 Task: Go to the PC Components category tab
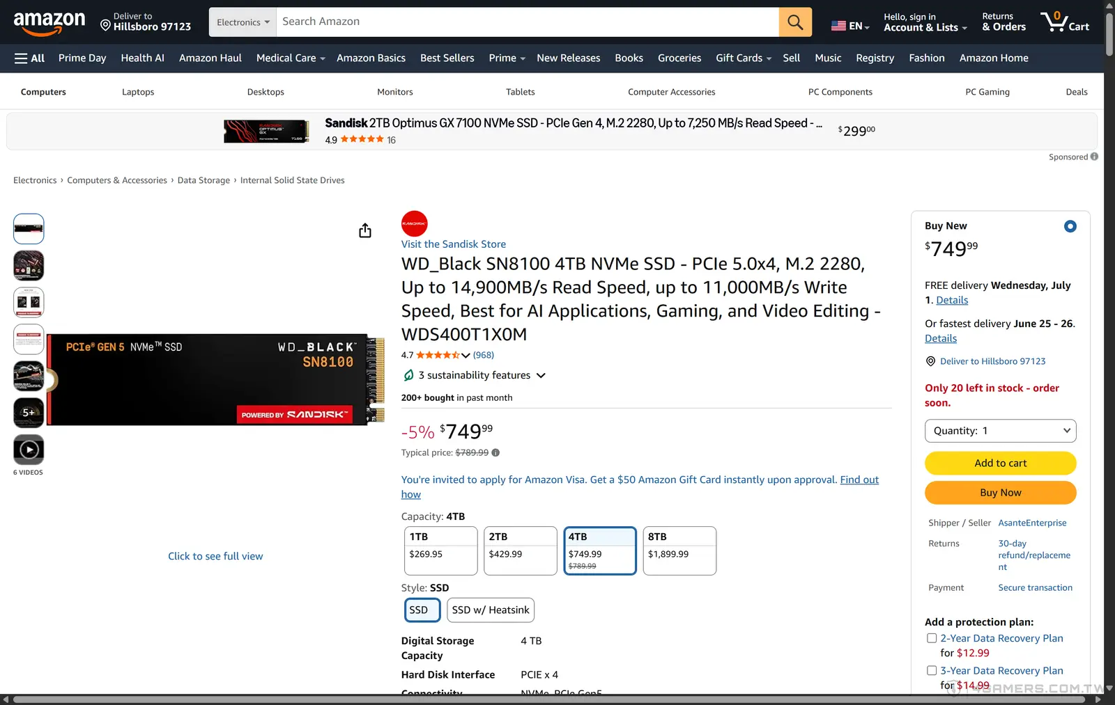[x=840, y=92]
